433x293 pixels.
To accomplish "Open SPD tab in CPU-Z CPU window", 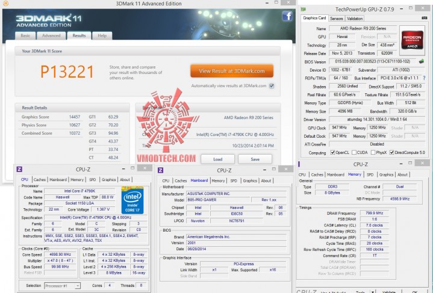I will point(93,180).
